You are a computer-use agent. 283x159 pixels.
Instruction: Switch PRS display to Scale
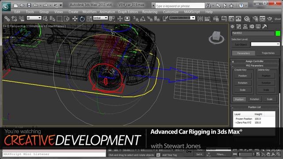pyautogui.click(x=270, y=99)
